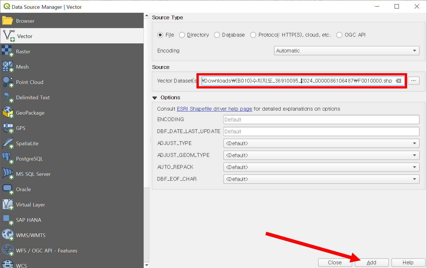Select the WFS / OGC API Features icon
The height and width of the screenshot is (268, 427).
7,250
